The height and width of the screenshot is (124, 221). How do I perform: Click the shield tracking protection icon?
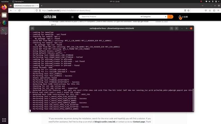coord(37,11)
